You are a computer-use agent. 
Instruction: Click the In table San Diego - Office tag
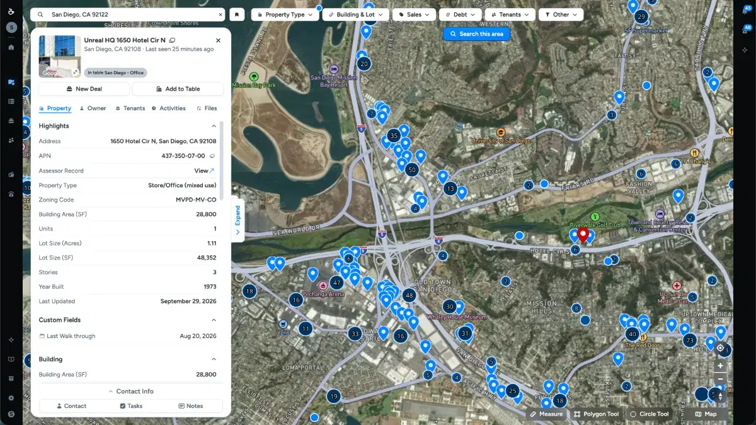coord(115,72)
